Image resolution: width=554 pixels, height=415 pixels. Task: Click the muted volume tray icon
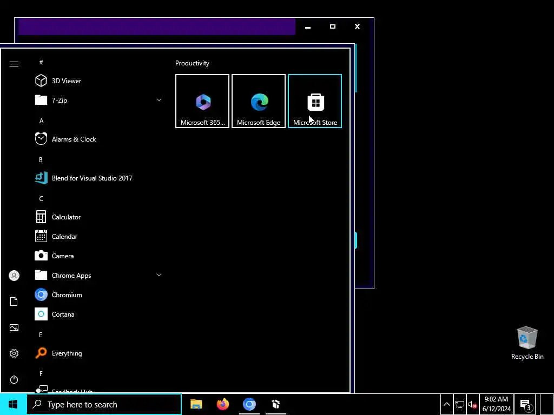472,404
